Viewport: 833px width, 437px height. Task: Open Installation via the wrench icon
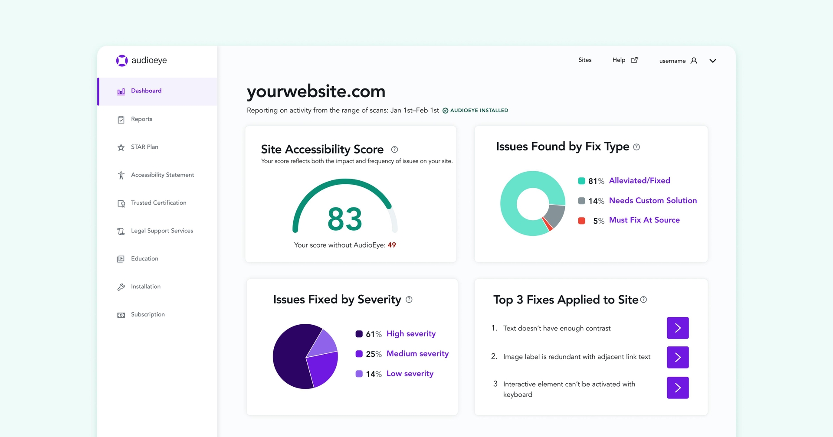[121, 287]
